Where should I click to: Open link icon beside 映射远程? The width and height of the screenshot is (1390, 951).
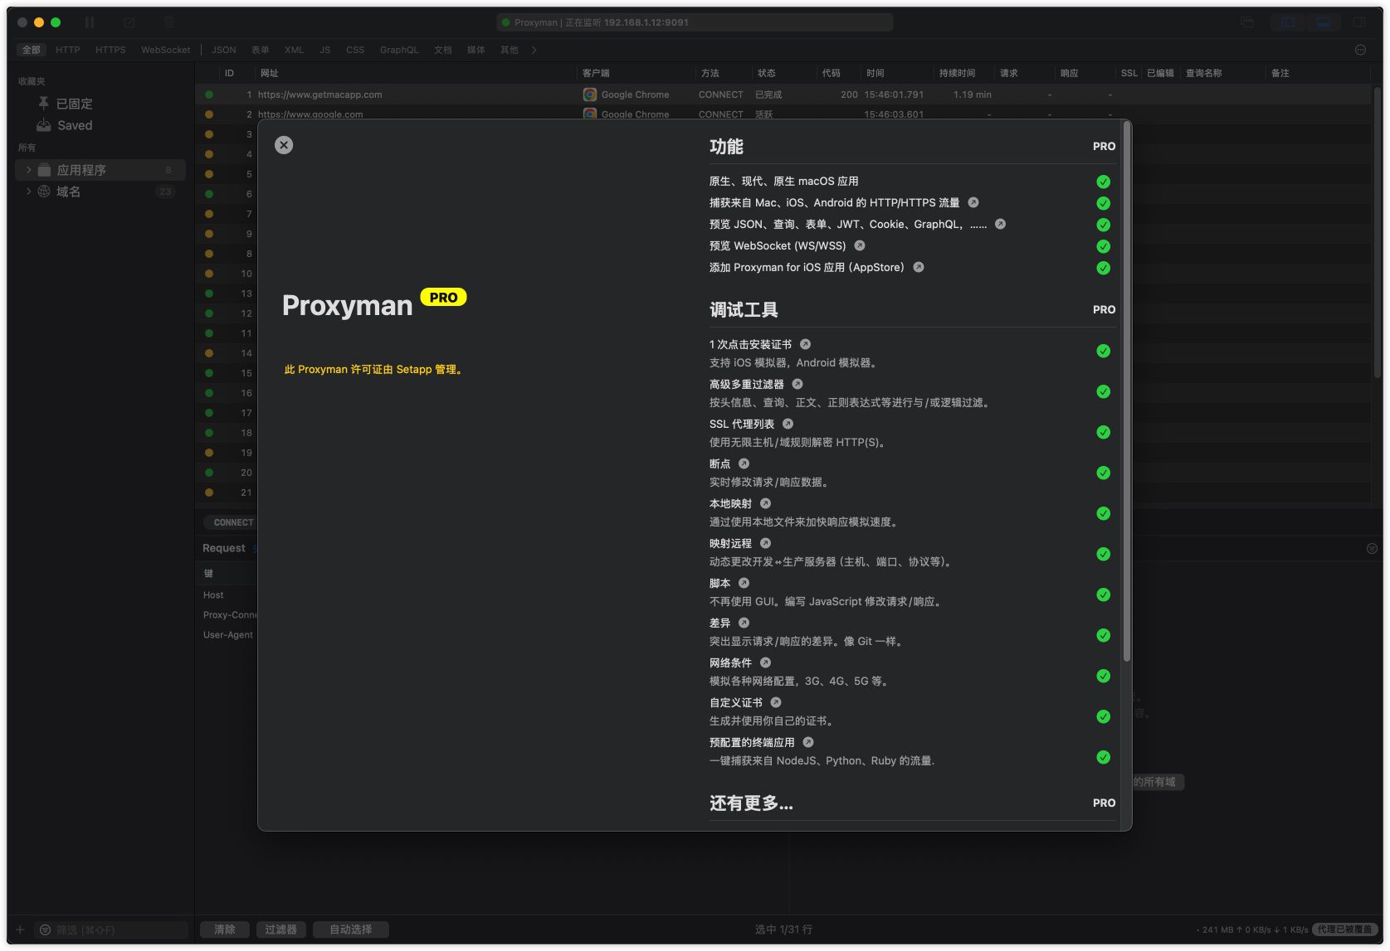[765, 543]
